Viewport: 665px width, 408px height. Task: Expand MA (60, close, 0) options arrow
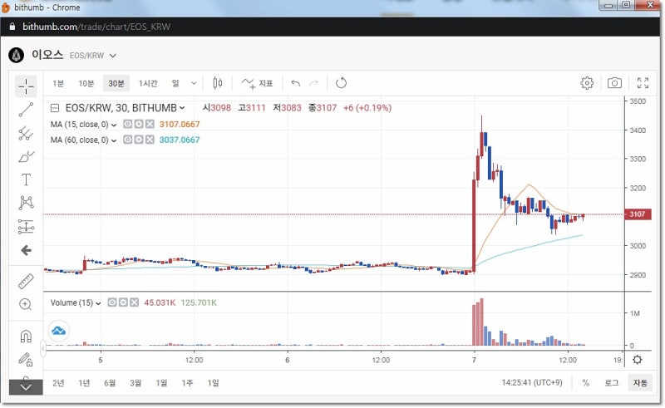click(x=114, y=140)
